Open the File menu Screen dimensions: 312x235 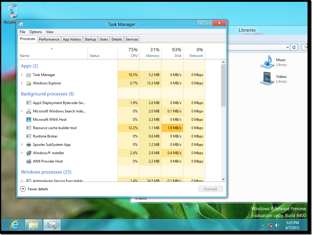(x=22, y=32)
